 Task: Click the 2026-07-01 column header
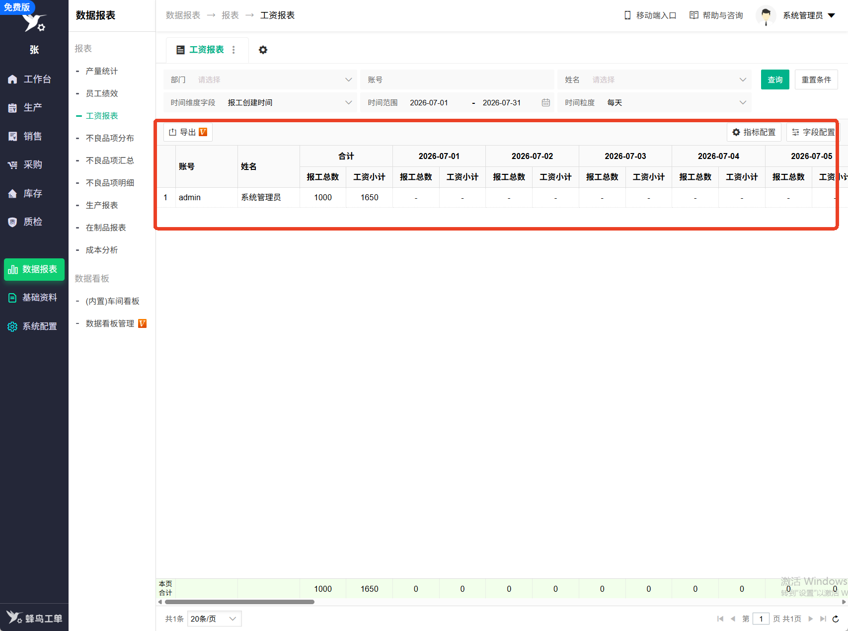point(439,156)
